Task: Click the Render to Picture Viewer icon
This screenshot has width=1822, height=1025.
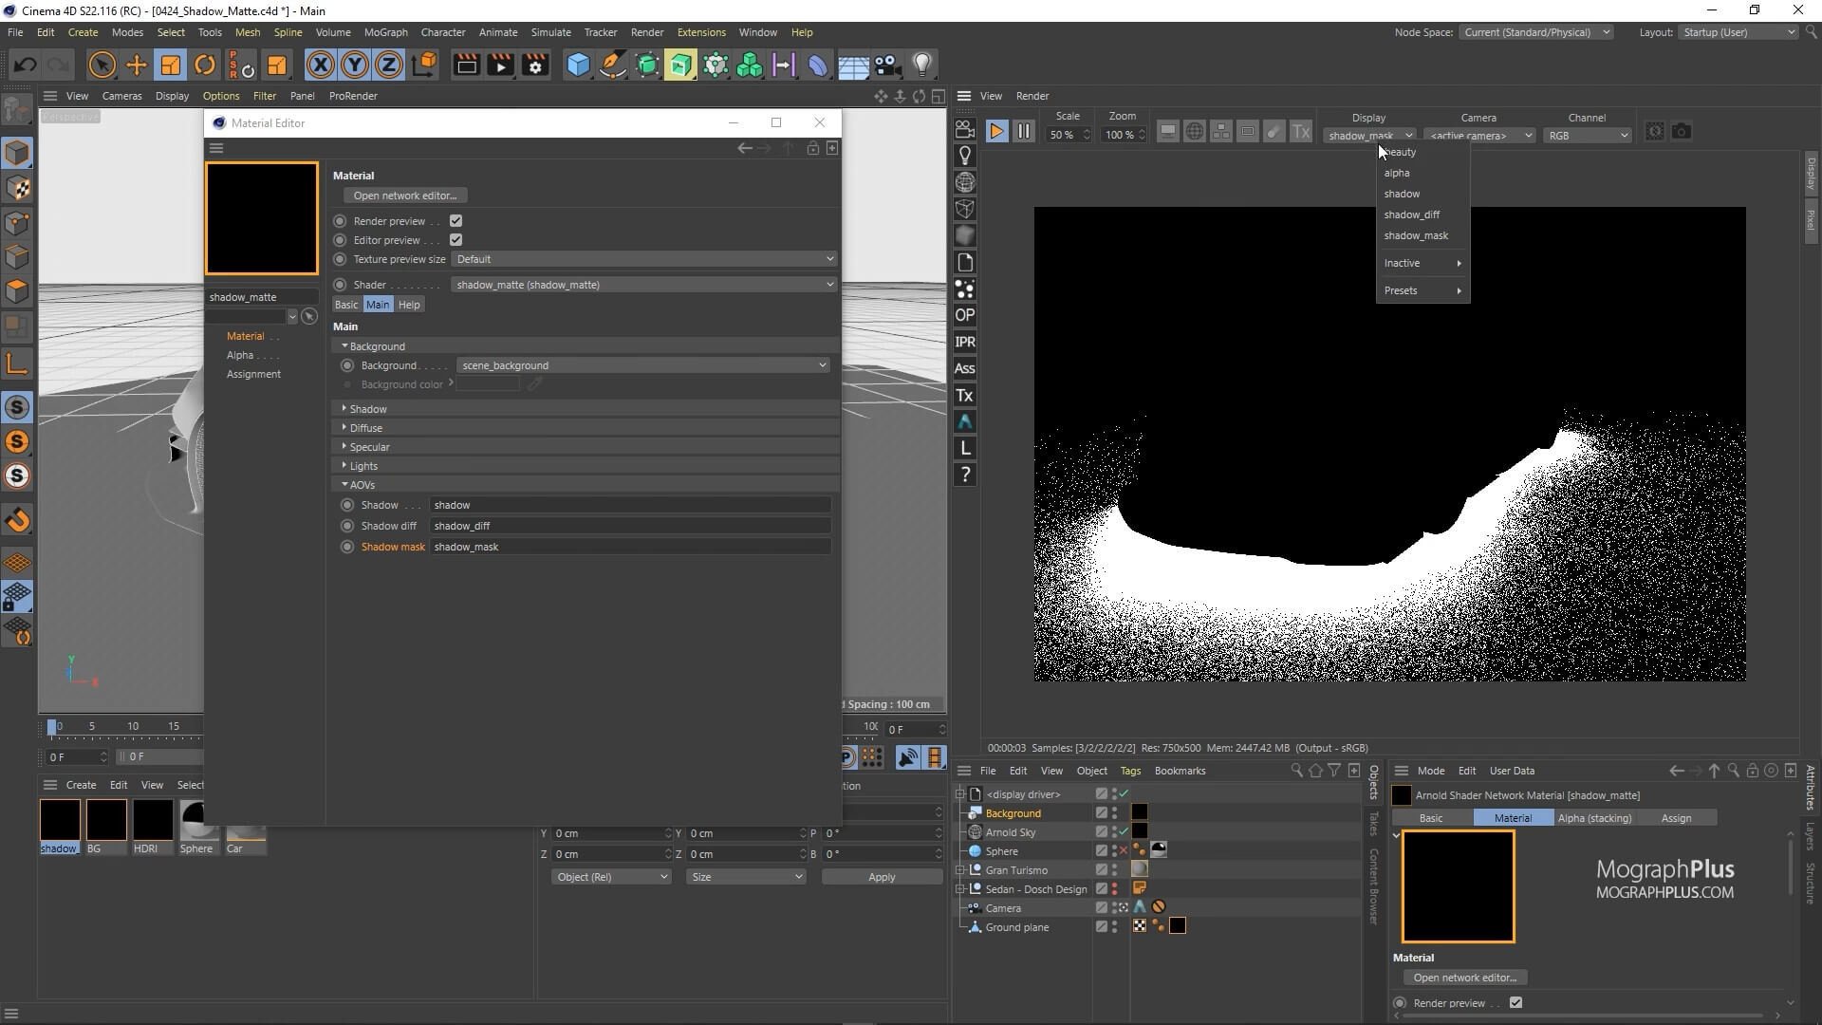Action: pos(499,65)
